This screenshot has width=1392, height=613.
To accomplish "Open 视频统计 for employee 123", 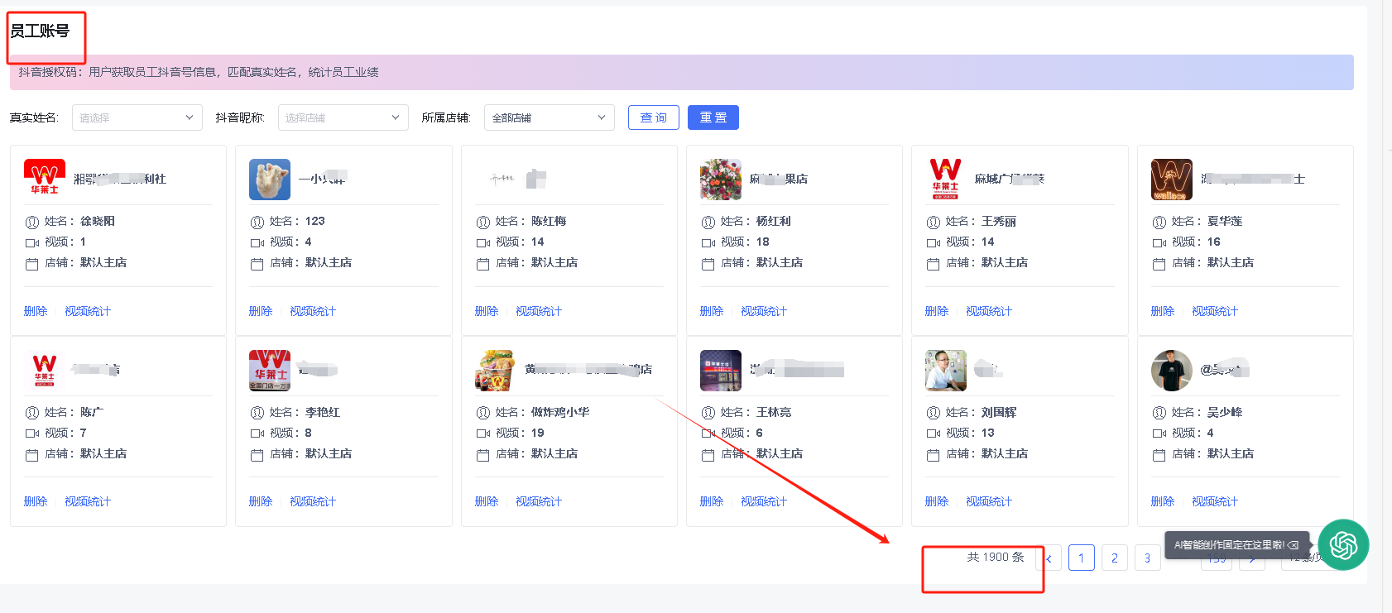I will [x=313, y=311].
